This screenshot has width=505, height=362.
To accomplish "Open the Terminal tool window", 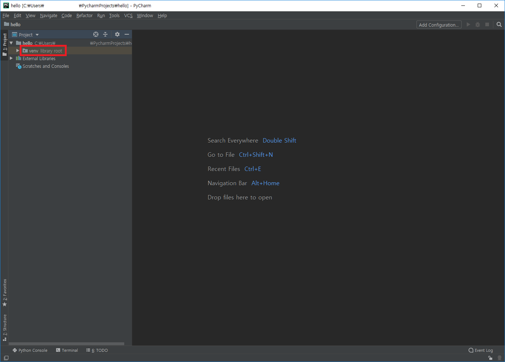I will pos(67,350).
